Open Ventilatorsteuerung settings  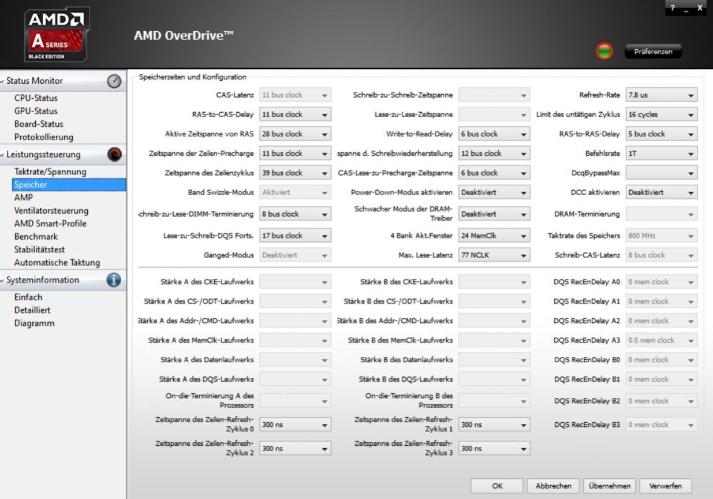tap(51, 211)
